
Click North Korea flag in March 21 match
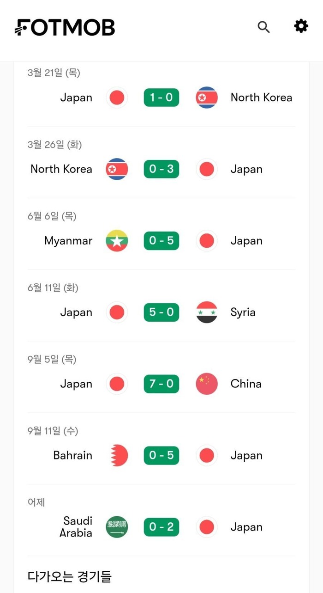206,98
